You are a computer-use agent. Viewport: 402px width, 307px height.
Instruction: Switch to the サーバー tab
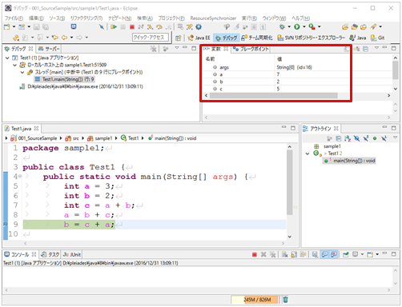tap(49, 49)
